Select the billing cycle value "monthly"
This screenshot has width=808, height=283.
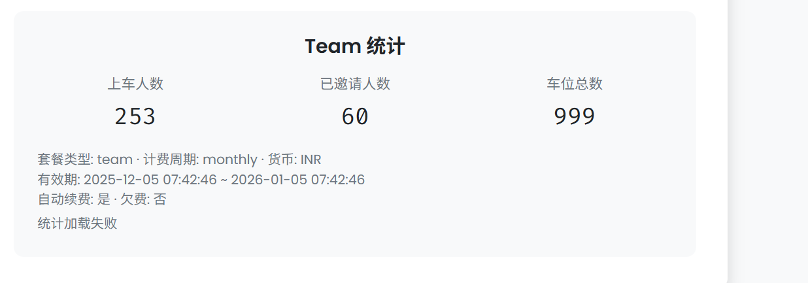(230, 160)
